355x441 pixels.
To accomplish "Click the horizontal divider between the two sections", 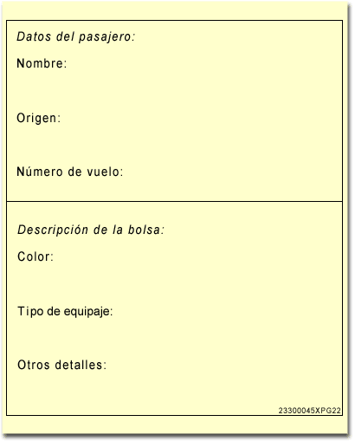I will [175, 201].
